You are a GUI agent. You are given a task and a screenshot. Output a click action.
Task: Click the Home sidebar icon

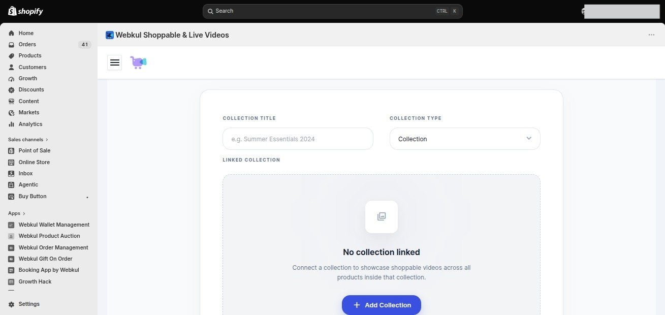(x=11, y=33)
